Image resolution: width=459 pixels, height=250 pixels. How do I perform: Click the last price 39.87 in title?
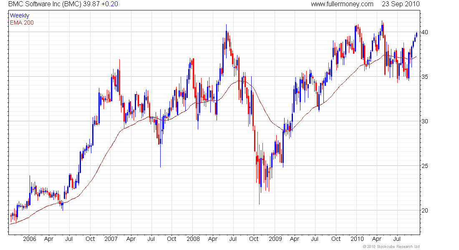(x=91, y=4)
